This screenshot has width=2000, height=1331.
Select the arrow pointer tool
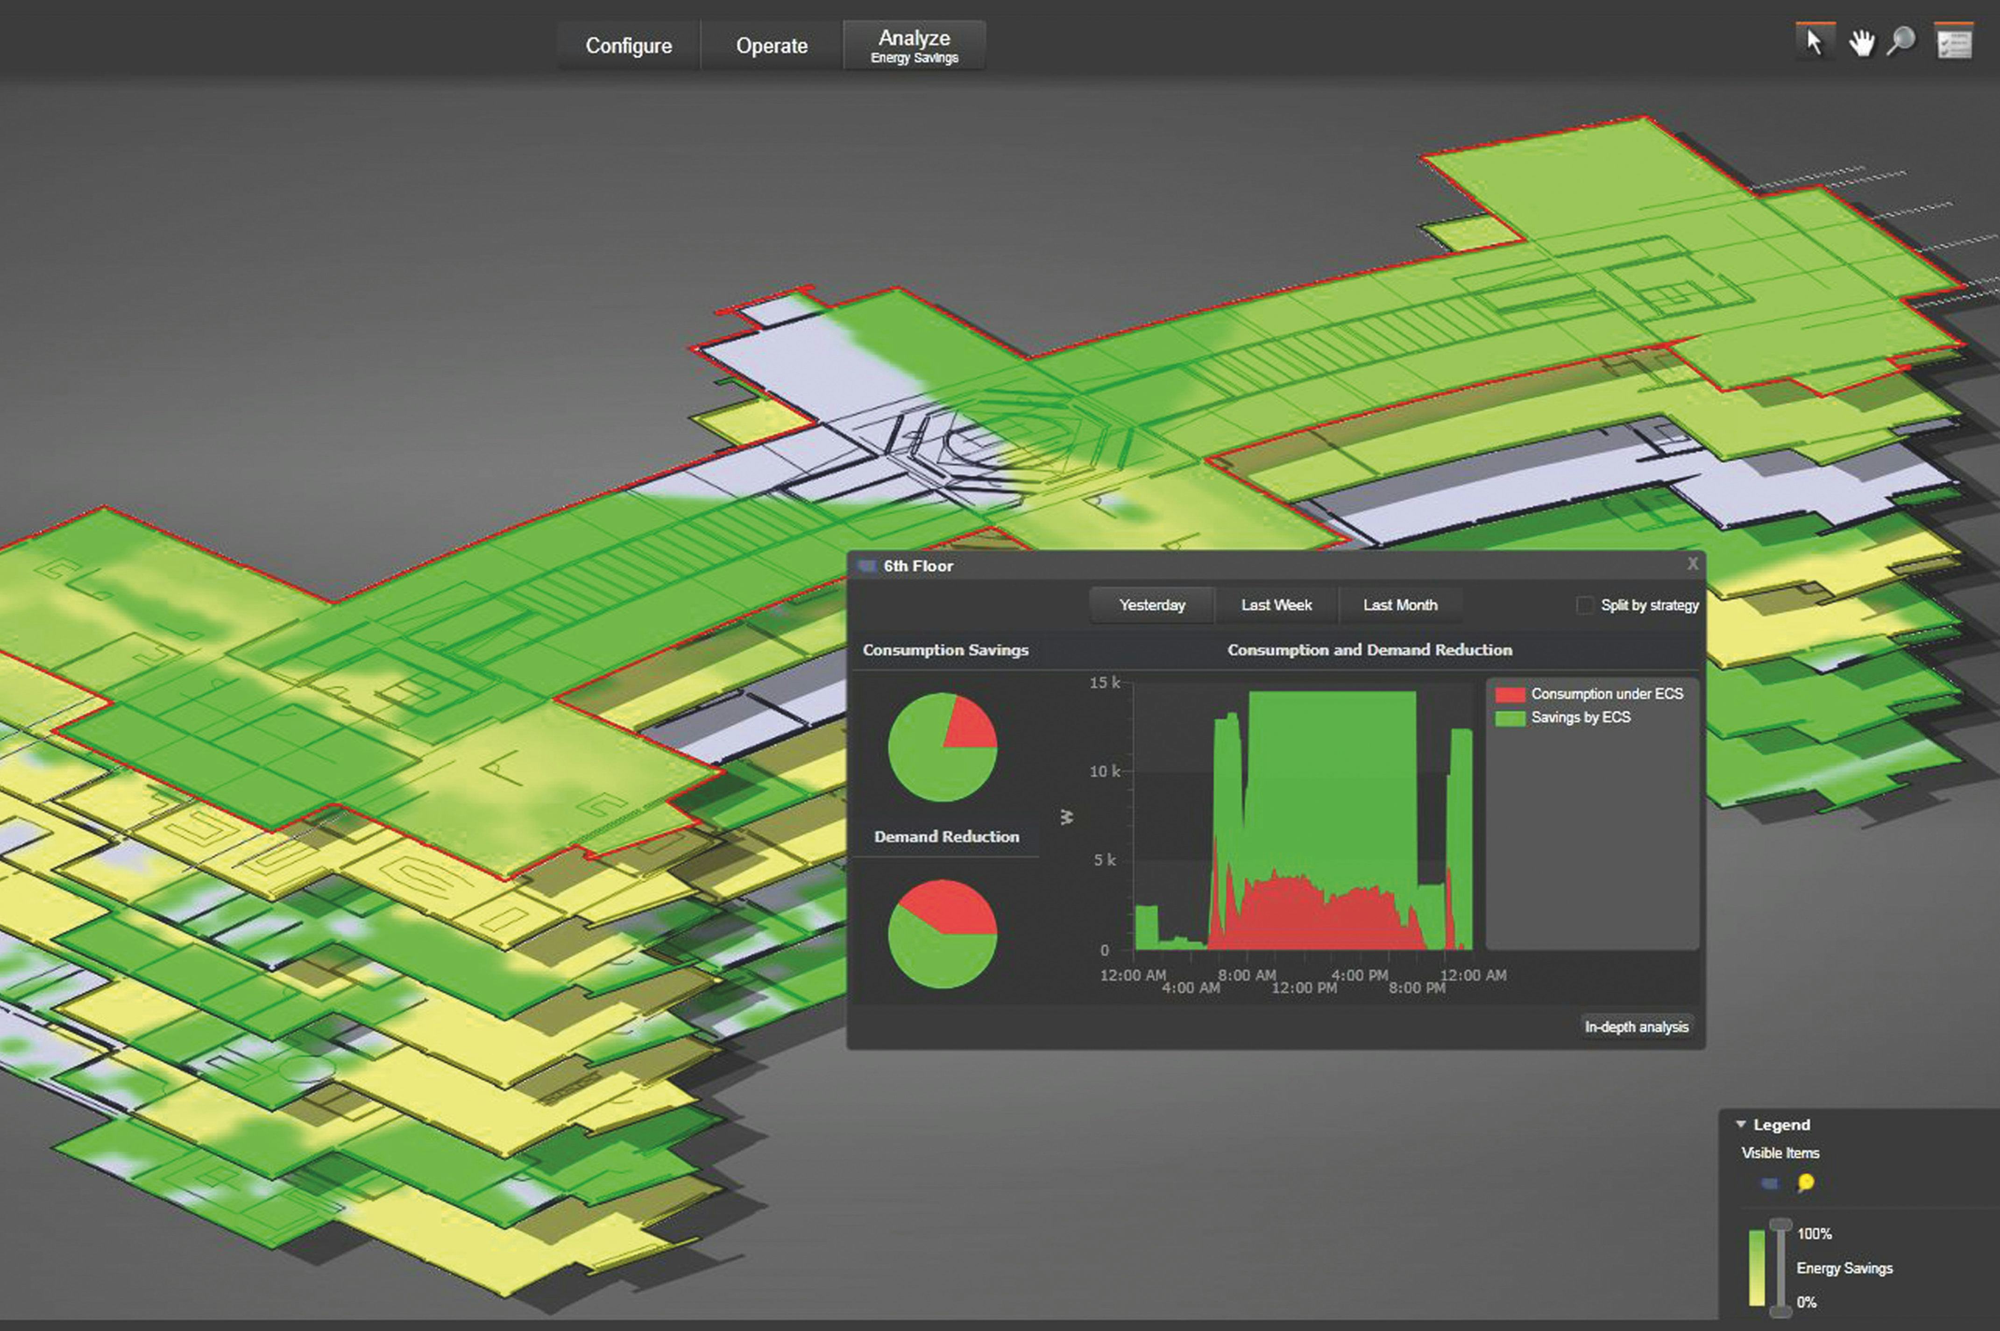[1815, 42]
